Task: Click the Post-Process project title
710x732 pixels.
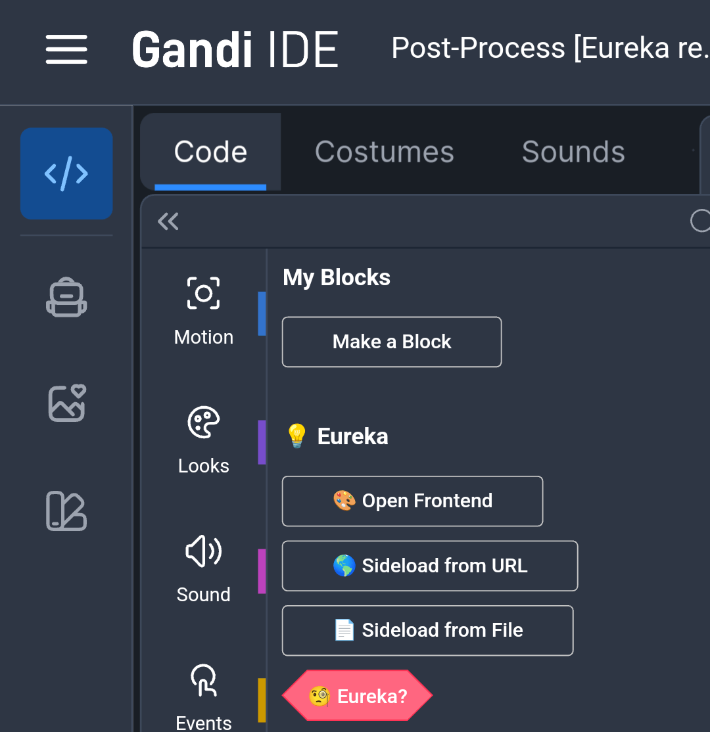Action: tap(550, 47)
